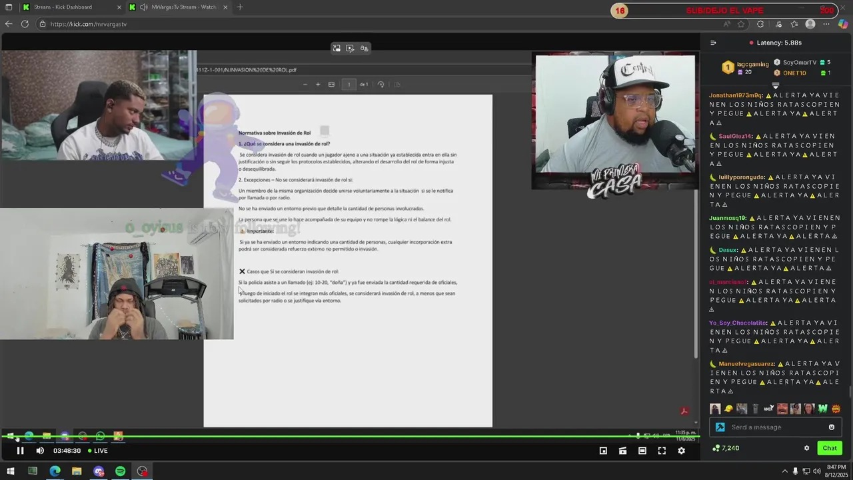
Task: Open the video player settings gear
Action: [x=681, y=451]
